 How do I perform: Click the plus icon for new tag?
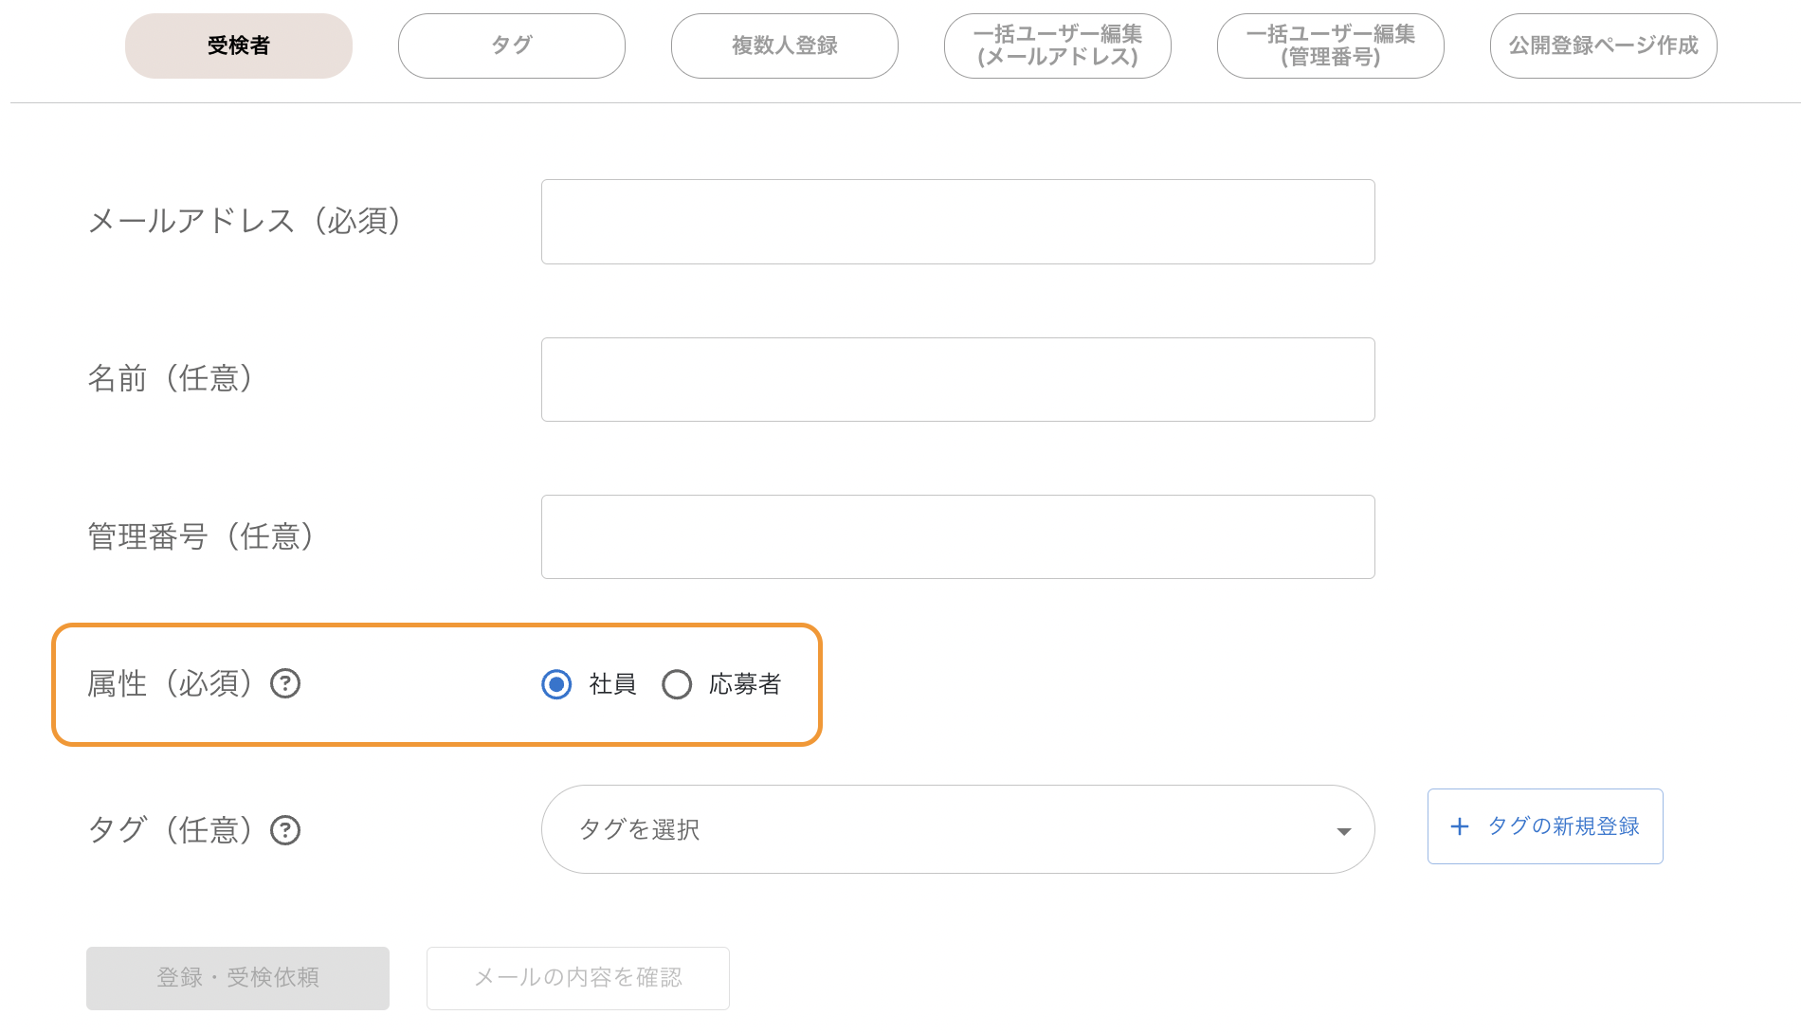click(x=1460, y=826)
